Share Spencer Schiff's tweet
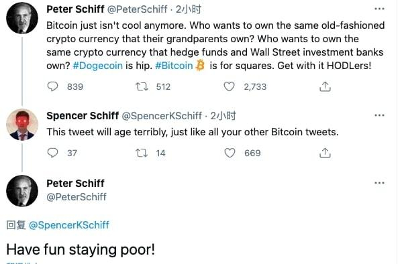The height and width of the screenshot is (264, 404). (x=325, y=153)
